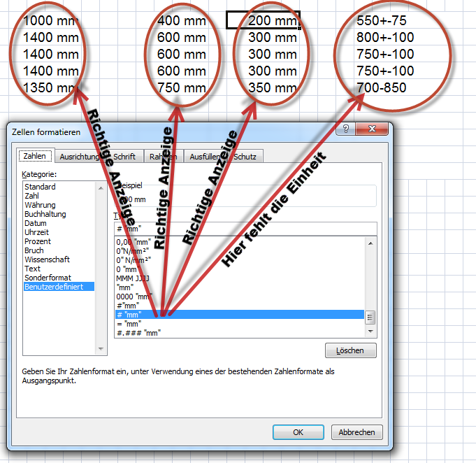
Task: Confirm with the OK button
Action: click(x=298, y=432)
